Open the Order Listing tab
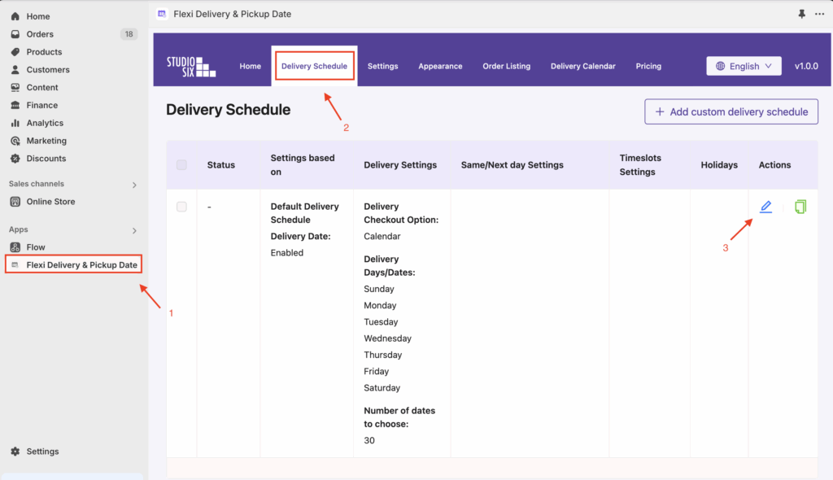This screenshot has width=833, height=480. (x=506, y=66)
